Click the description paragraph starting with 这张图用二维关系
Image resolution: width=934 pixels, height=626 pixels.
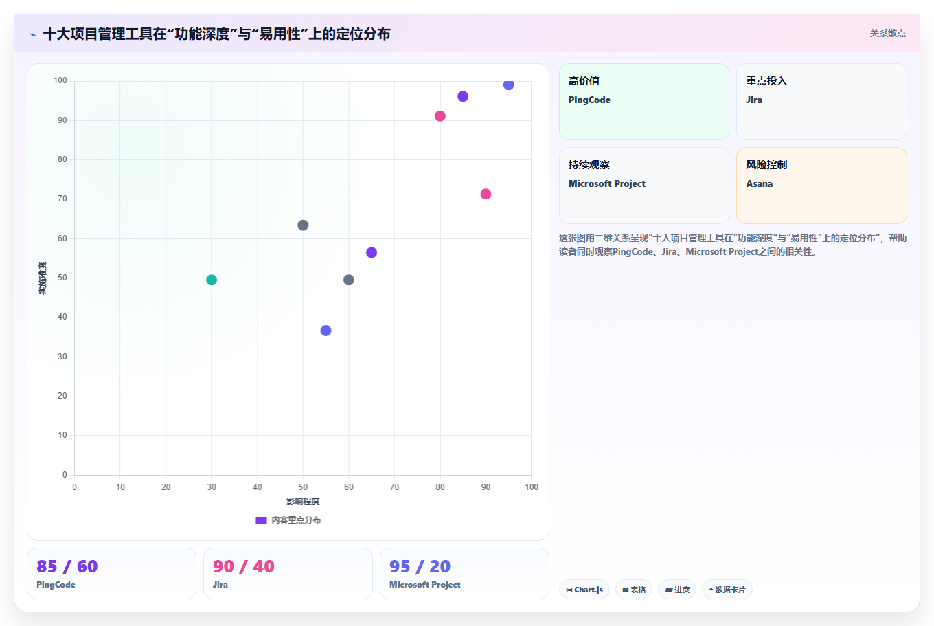click(x=733, y=245)
